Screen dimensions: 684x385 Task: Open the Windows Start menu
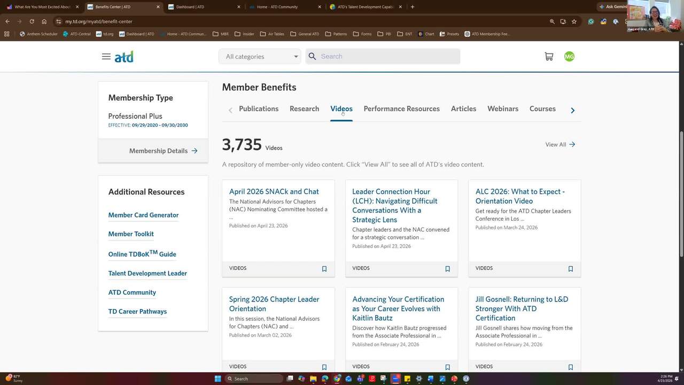point(217,379)
